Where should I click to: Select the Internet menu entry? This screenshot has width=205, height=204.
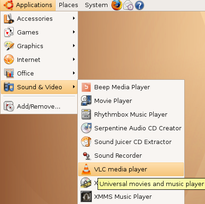point(39,59)
